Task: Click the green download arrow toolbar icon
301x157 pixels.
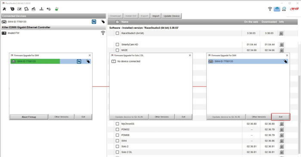Action: pos(57,9)
